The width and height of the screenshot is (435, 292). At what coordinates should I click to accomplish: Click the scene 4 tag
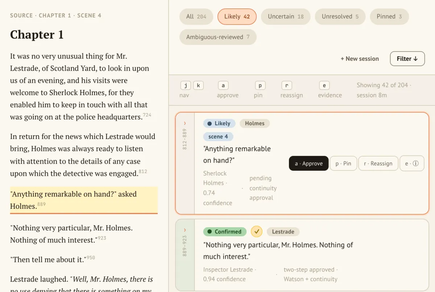[218, 136]
